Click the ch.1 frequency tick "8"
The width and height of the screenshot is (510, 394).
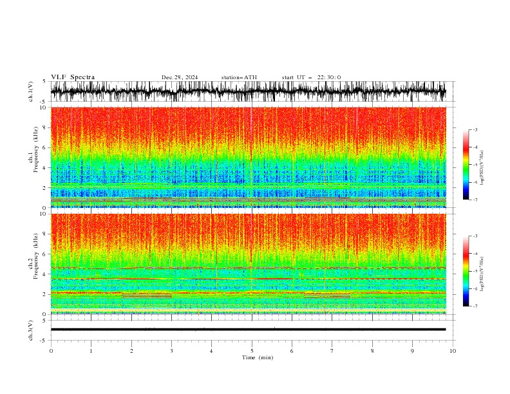[x=45, y=127]
